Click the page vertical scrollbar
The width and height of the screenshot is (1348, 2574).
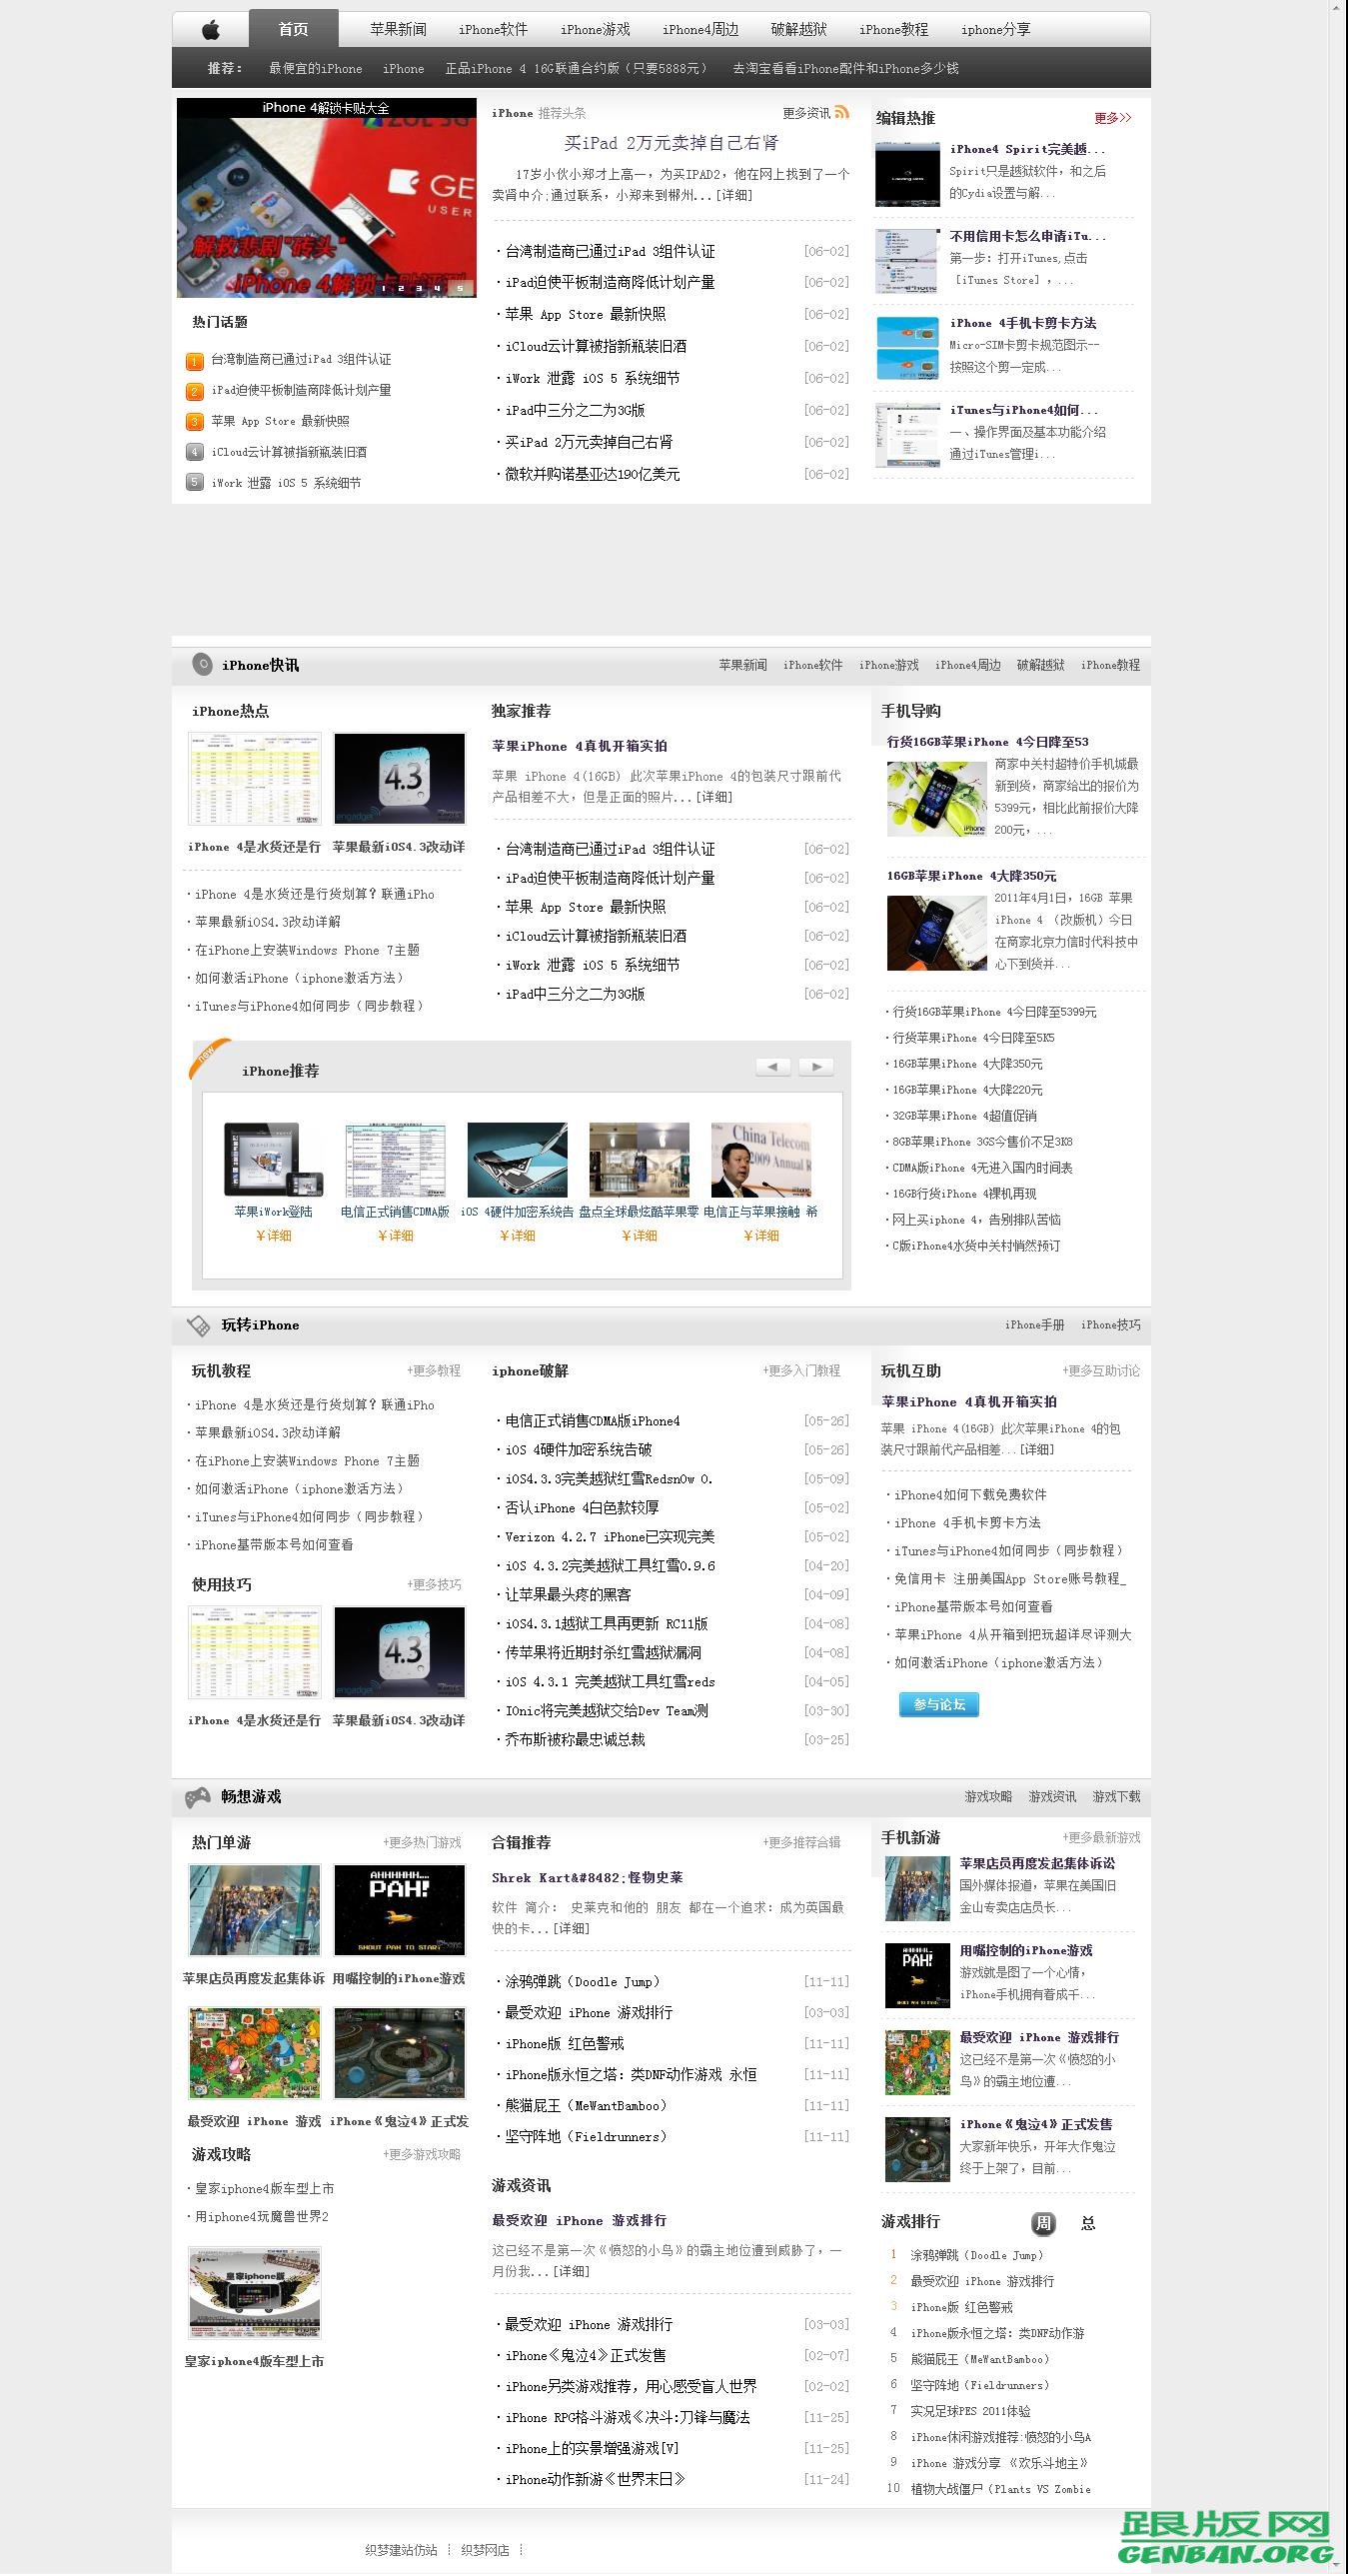click(1339, 1287)
